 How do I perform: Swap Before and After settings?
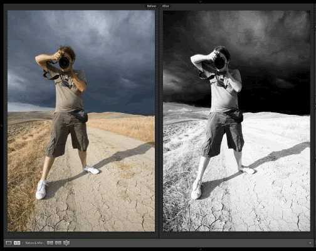pos(66,243)
